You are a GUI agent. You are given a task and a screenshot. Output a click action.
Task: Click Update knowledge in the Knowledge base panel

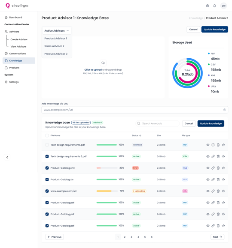pos(211,123)
